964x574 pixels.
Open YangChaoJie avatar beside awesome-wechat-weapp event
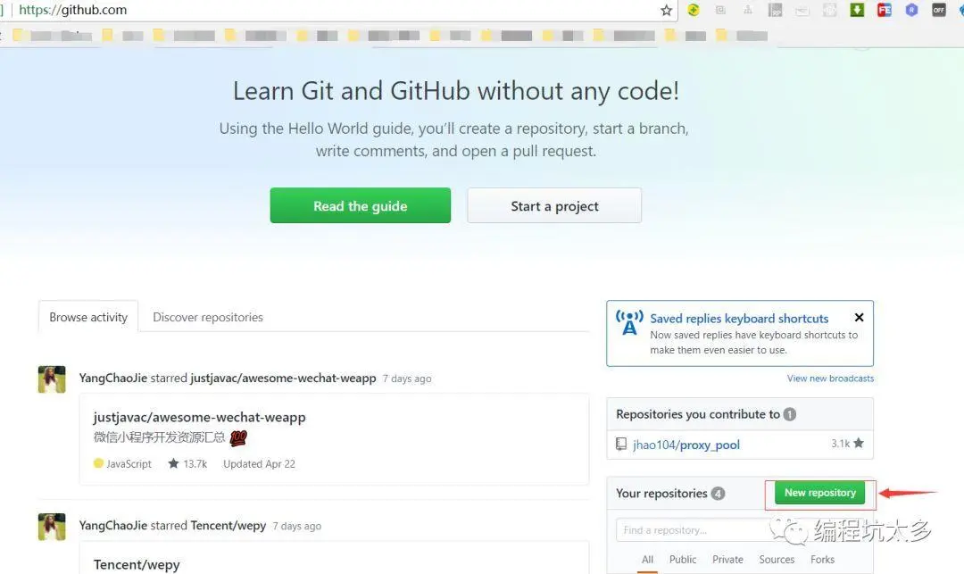point(52,379)
